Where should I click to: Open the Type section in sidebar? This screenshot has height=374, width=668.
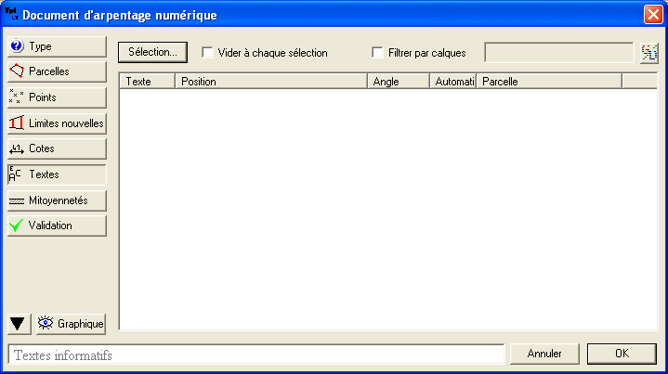click(x=57, y=45)
